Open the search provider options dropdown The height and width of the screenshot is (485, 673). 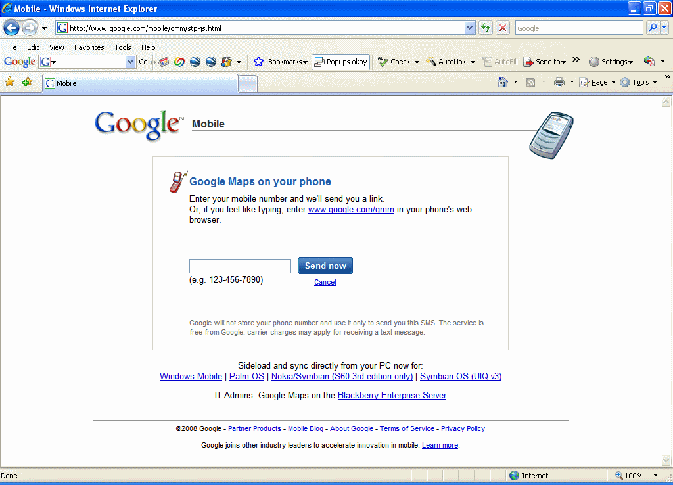click(664, 28)
